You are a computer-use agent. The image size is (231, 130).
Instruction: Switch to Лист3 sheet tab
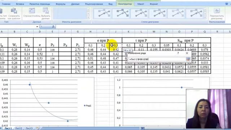click(29, 128)
